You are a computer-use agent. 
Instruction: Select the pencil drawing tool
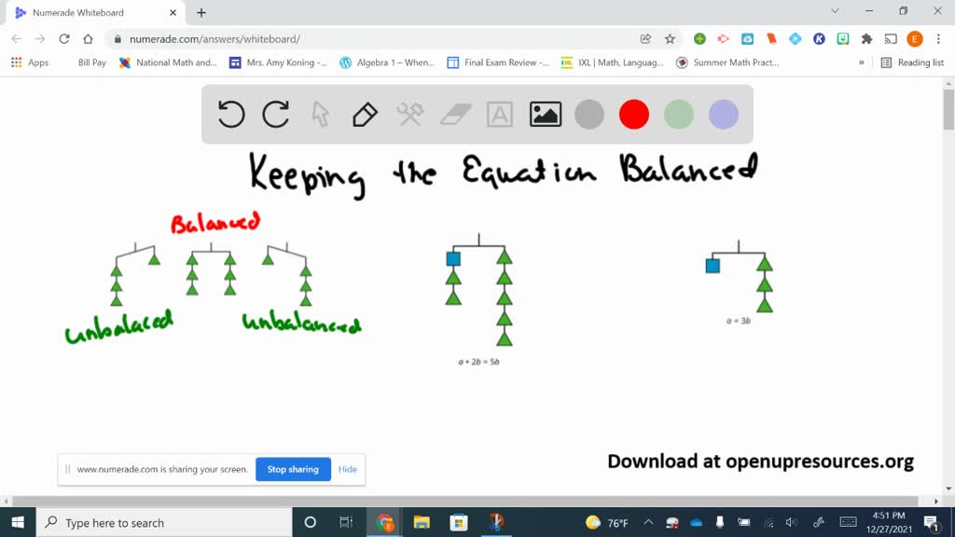365,114
